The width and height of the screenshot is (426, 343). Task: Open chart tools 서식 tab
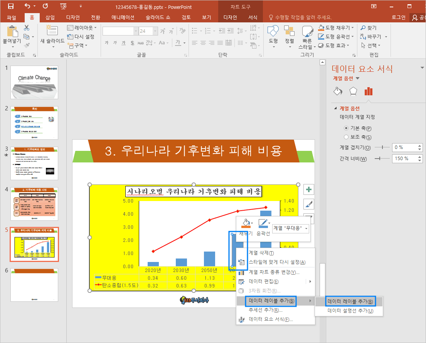(253, 17)
